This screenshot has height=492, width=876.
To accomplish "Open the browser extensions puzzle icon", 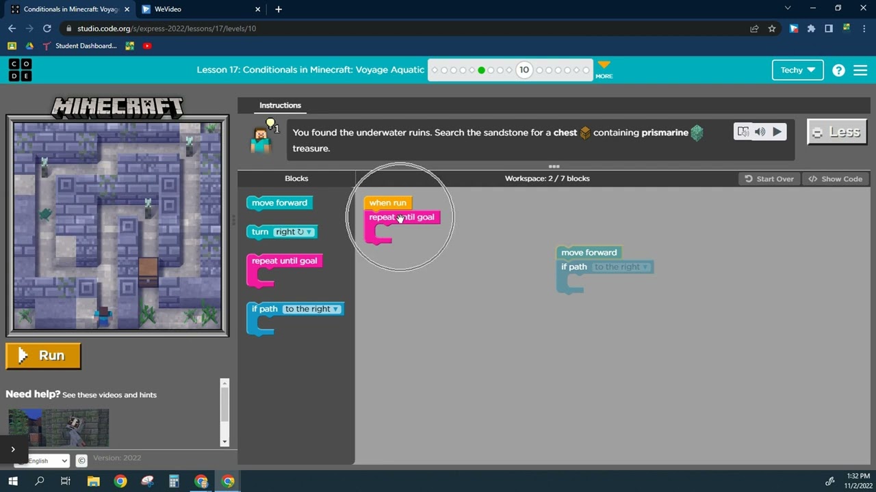I will (x=811, y=29).
